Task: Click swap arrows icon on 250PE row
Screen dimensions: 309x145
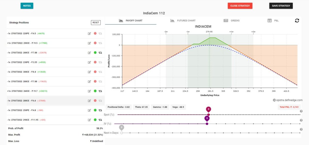Action: click(x=100, y=110)
